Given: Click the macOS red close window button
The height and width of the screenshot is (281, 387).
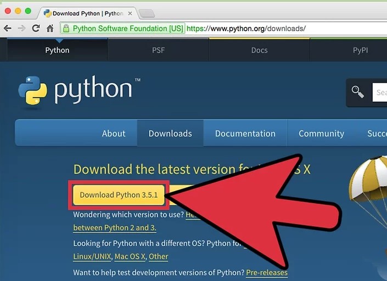Looking at the screenshot, I should point(8,11).
